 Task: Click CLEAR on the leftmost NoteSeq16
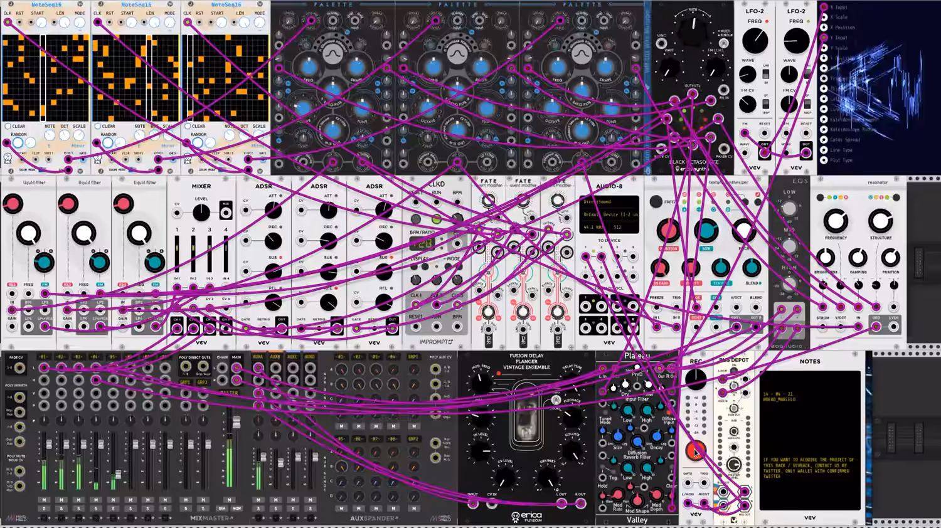pos(8,126)
